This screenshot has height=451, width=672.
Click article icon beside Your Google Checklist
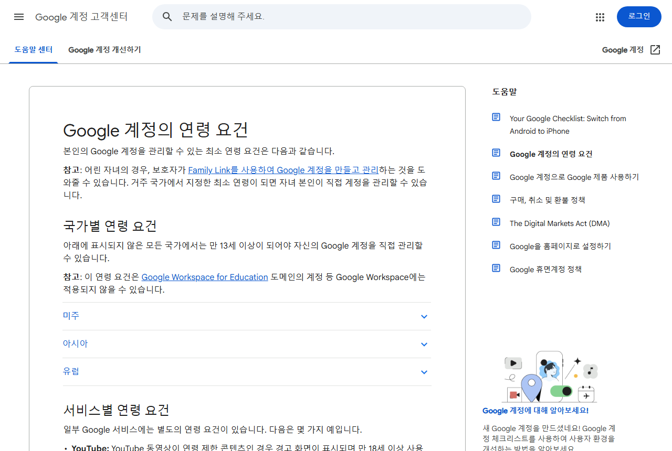[x=496, y=117]
